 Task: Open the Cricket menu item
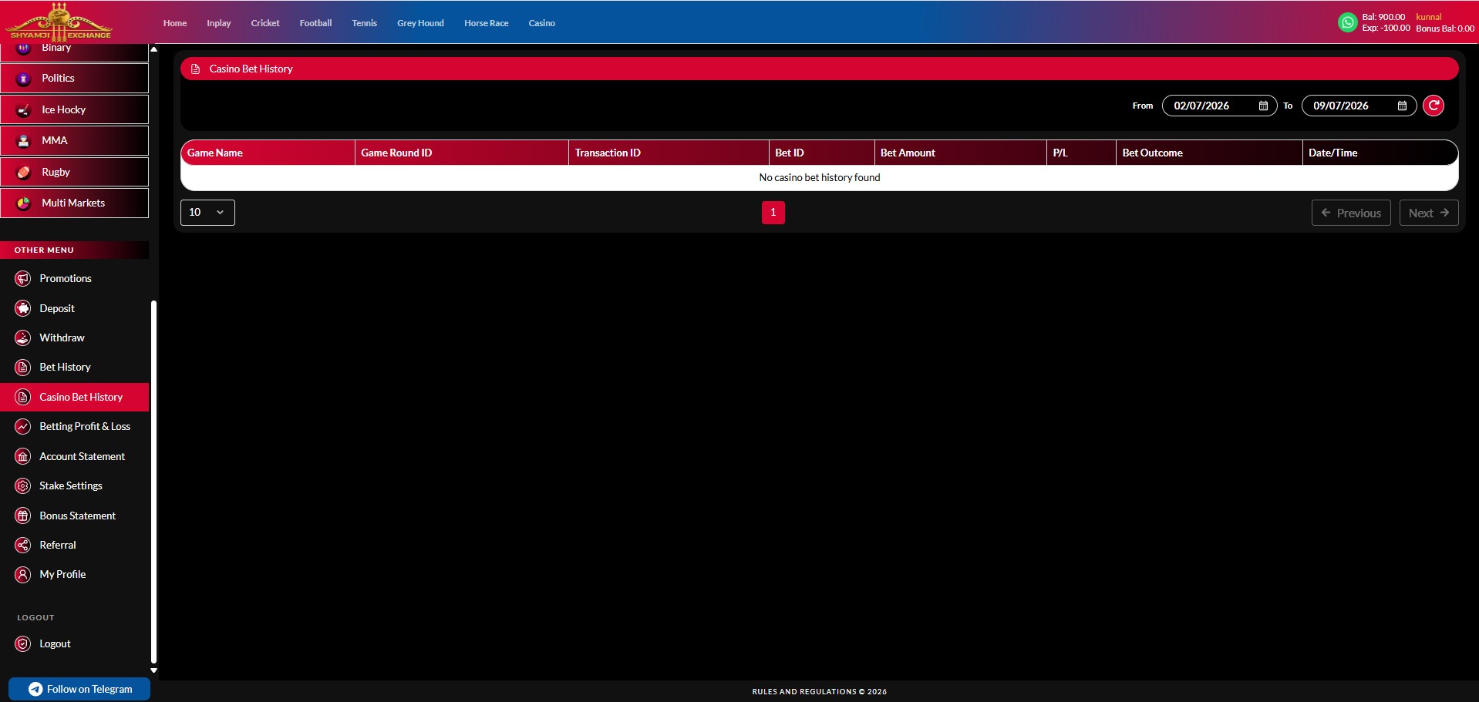(x=265, y=23)
